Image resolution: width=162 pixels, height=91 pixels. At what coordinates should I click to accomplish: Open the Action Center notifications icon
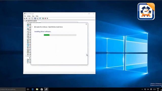click(151, 89)
